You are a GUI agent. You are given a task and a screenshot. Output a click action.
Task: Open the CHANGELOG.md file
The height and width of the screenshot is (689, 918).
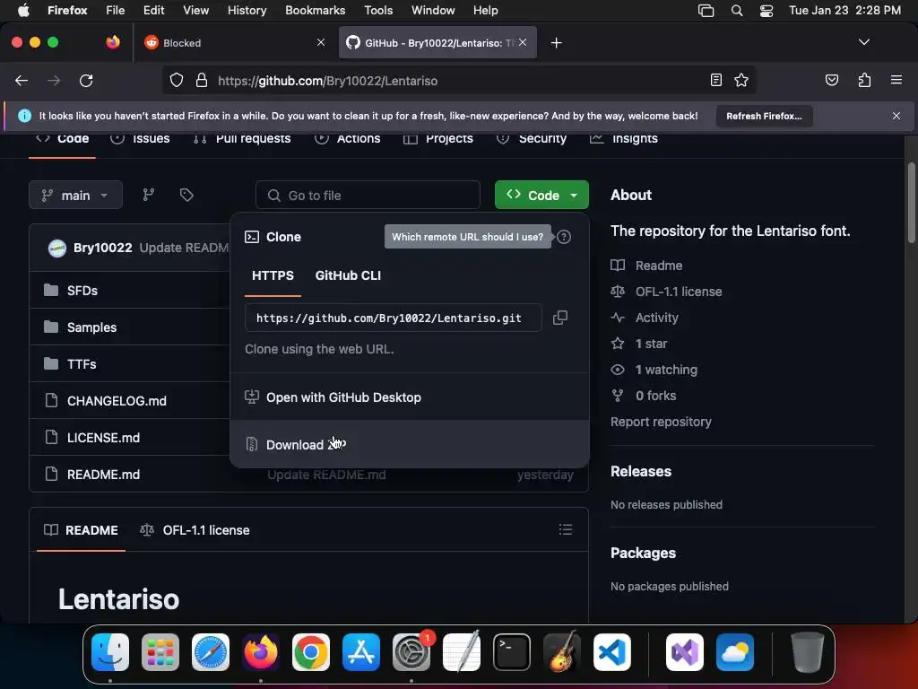tap(117, 401)
